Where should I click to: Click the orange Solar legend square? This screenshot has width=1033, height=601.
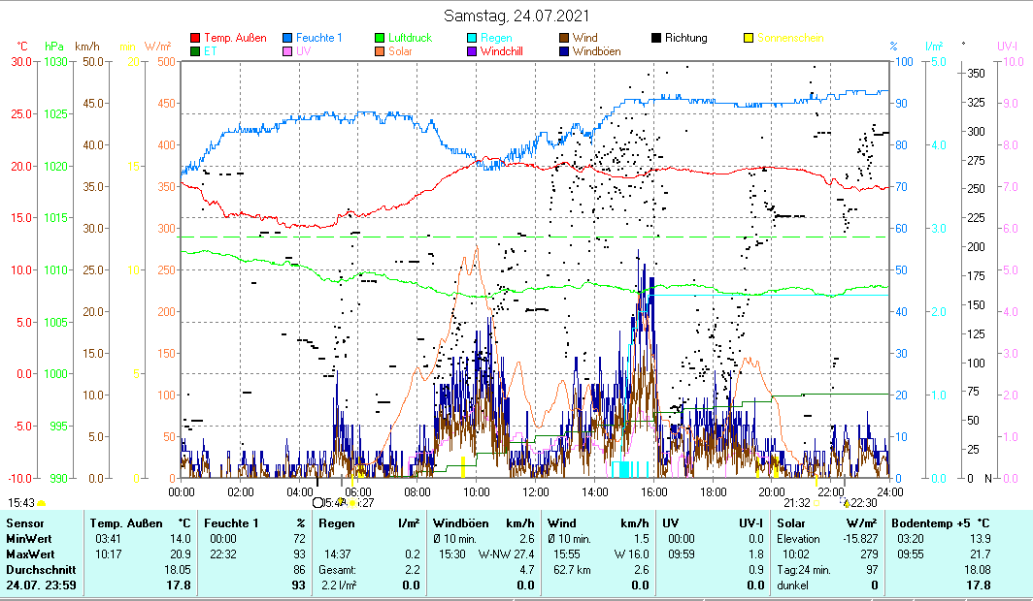(380, 51)
